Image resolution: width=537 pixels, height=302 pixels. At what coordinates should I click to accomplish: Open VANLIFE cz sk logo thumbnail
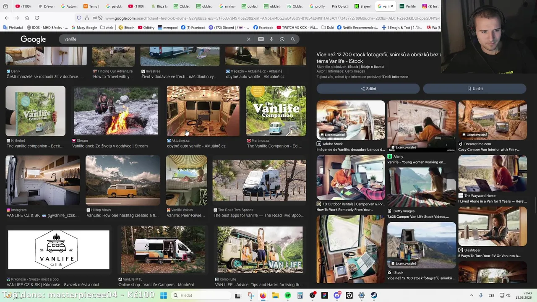[59, 250]
